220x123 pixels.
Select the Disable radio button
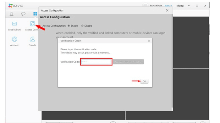click(82, 26)
